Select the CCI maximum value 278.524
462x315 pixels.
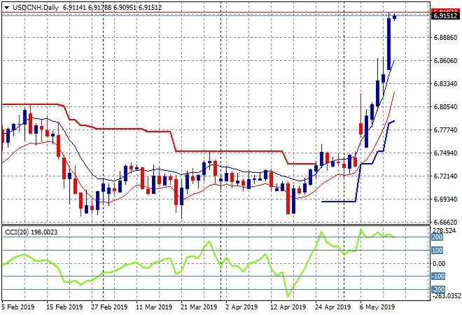coord(444,230)
